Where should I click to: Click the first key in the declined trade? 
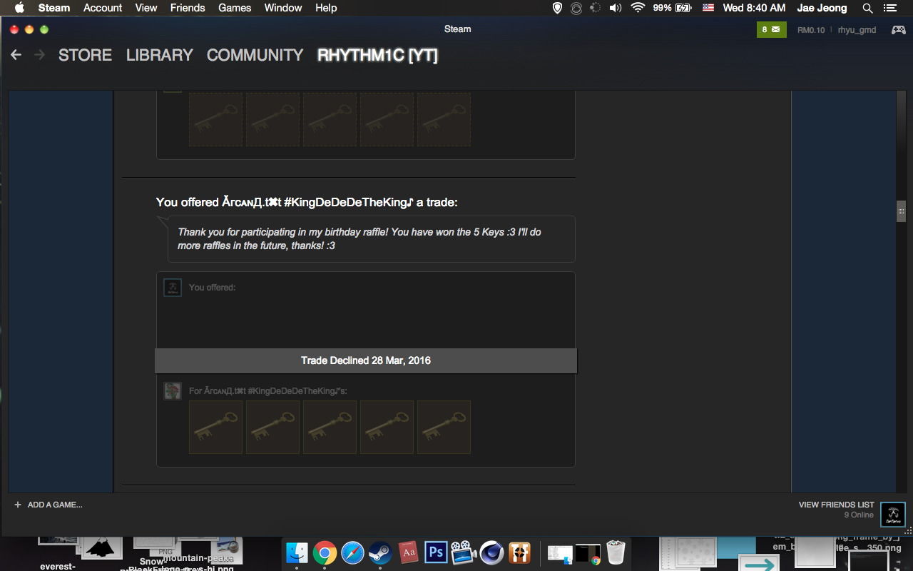click(215, 427)
